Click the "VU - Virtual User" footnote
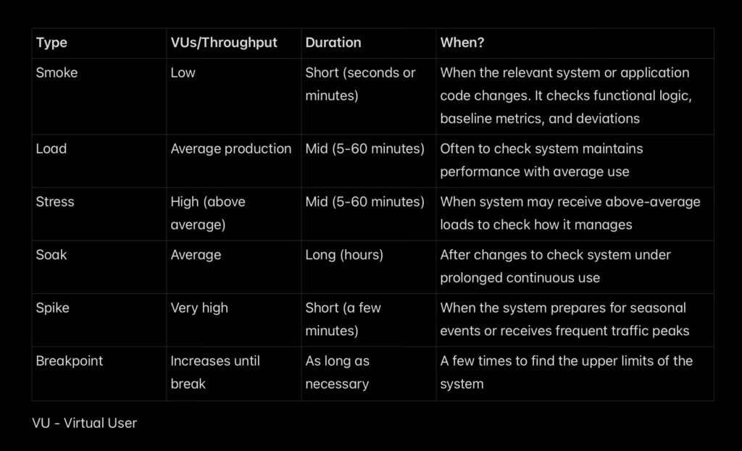The image size is (742, 451). pos(84,423)
